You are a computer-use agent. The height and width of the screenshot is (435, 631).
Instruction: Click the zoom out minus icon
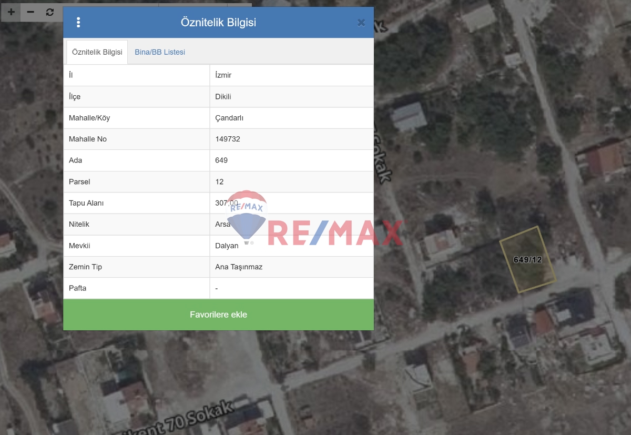point(30,12)
